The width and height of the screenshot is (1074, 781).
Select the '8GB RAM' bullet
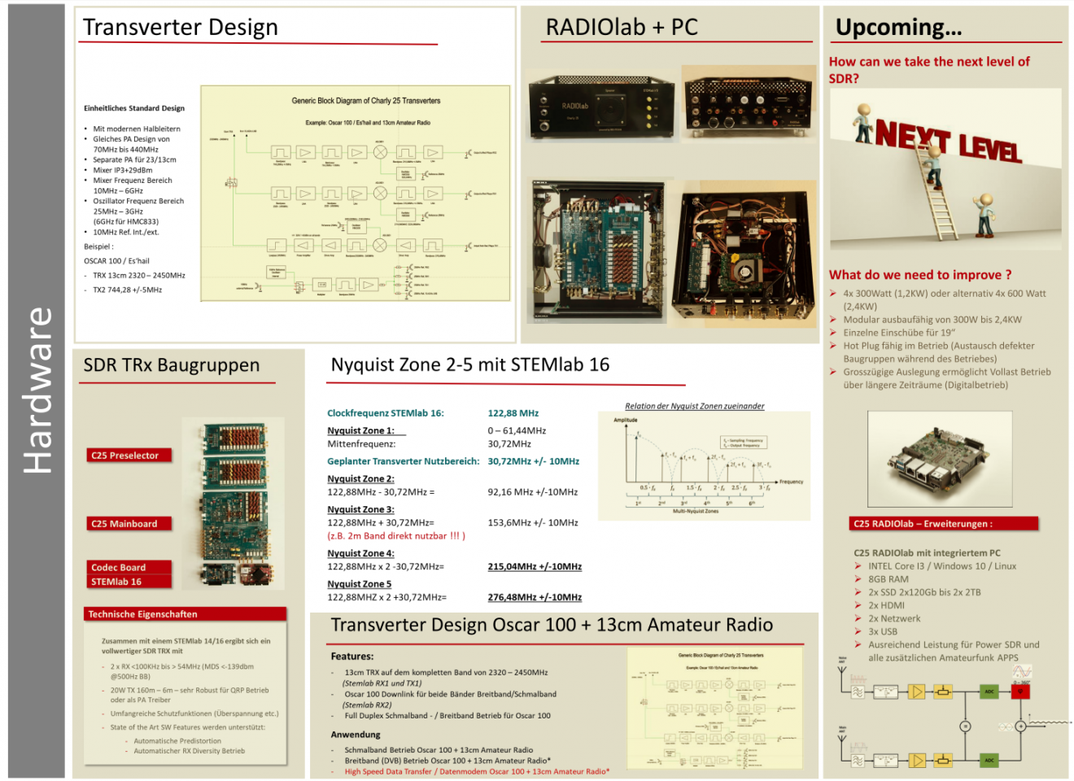coord(888,579)
